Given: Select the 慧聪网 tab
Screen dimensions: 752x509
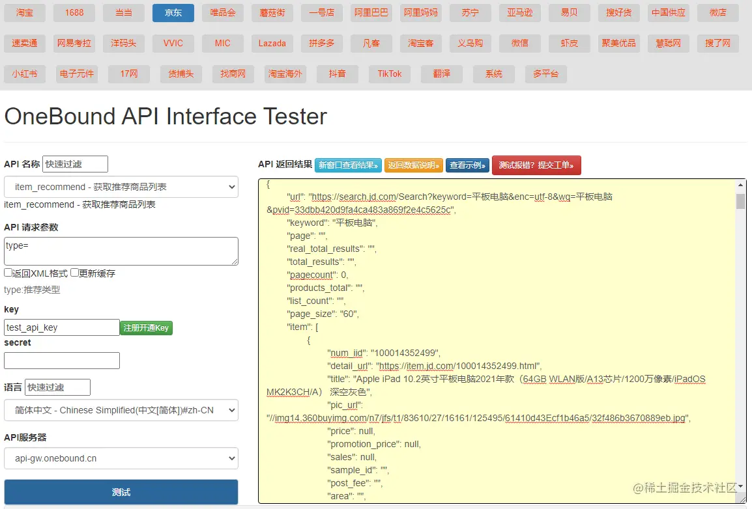Looking at the screenshot, I should tap(668, 44).
